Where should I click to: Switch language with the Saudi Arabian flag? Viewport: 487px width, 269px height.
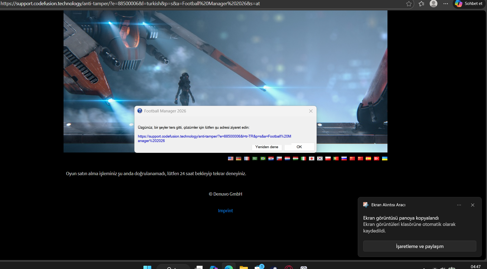coord(255,159)
